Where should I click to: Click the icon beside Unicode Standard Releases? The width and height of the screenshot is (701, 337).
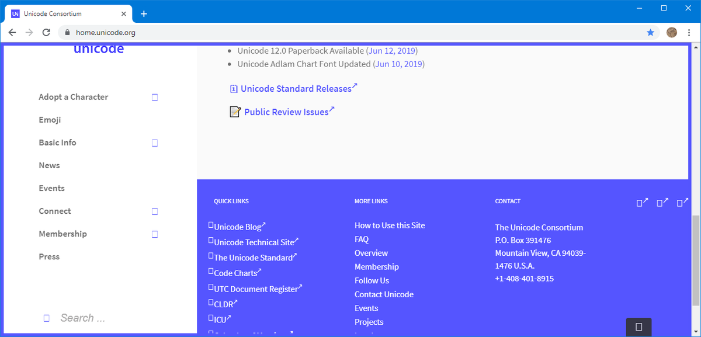point(234,89)
